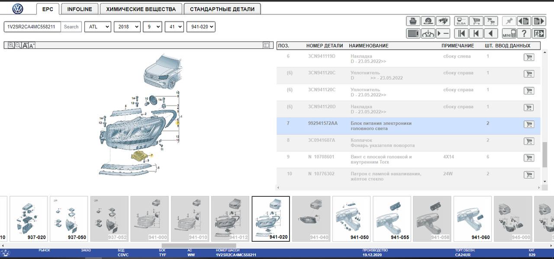Select the 941-055 illustration thumbnail
Viewport: 554px width, 259px height.
pos(392,219)
